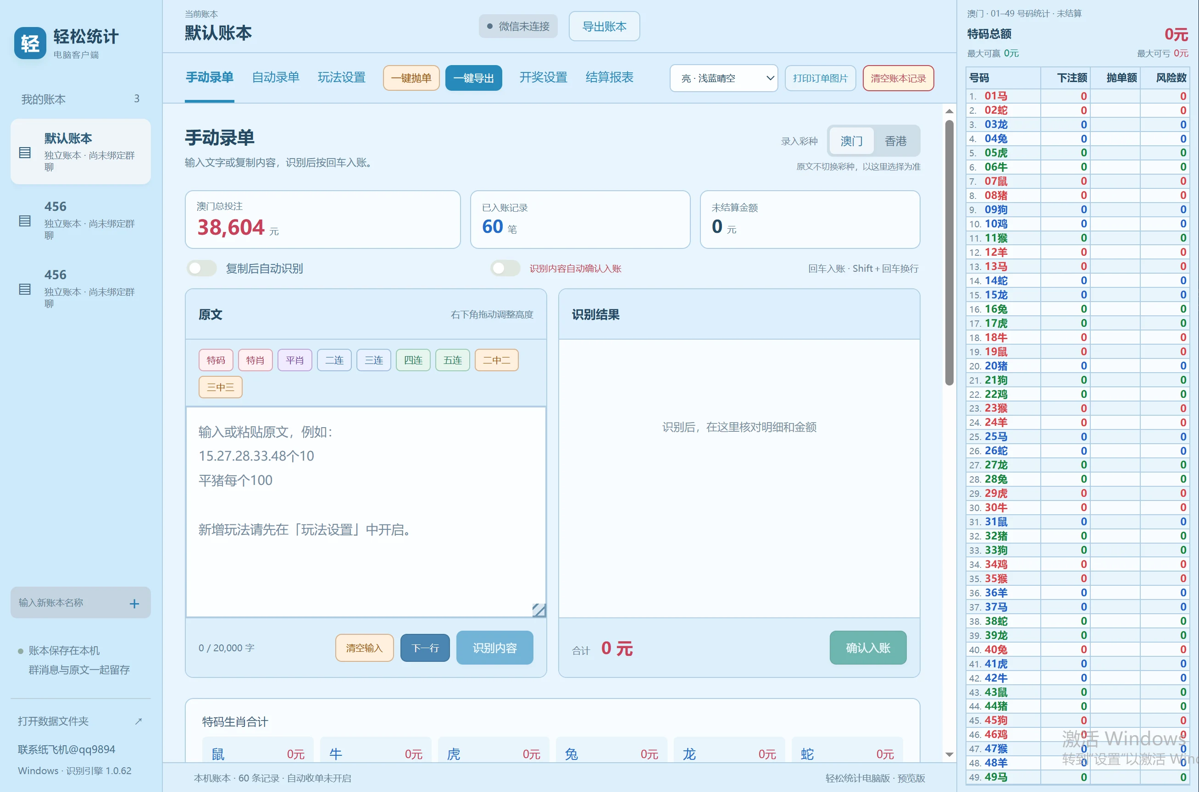Click 联系纸飞机@qq9894 contact text
1199x792 pixels.
(x=66, y=749)
